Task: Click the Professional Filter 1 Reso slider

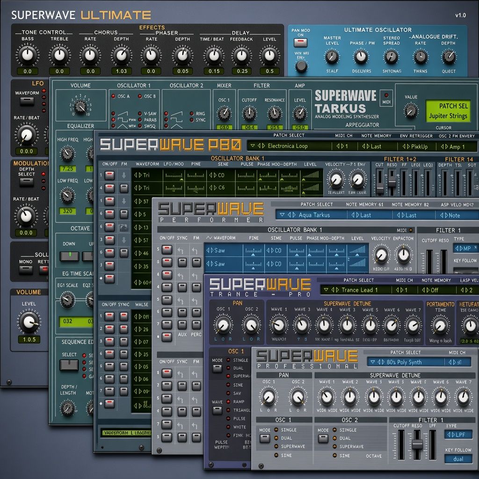Action: point(417,444)
